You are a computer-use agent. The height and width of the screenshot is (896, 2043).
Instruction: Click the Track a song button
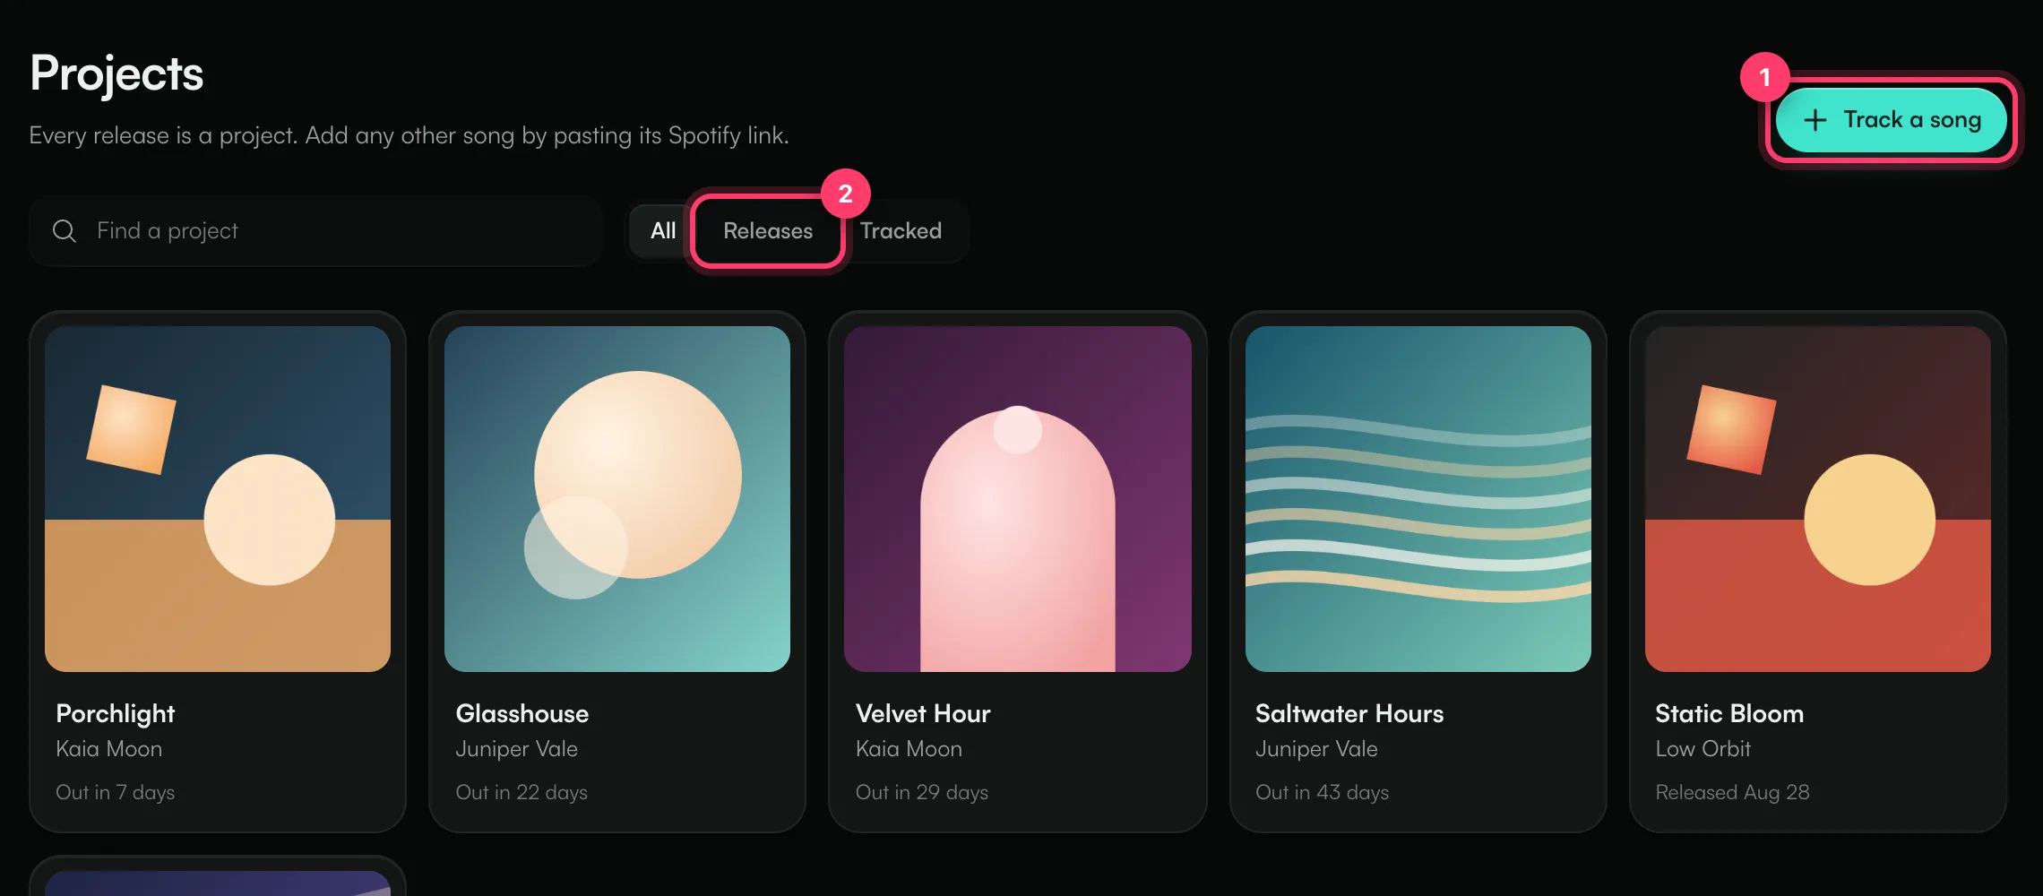point(1891,120)
